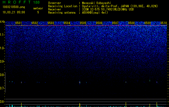This screenshot has width=169, height=107.
Task: Click the yellow intensity spike before 0505
Action: tap(80, 105)
